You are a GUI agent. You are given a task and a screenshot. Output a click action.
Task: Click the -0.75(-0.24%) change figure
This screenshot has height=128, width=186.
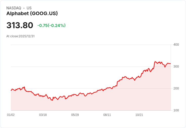(51, 25)
